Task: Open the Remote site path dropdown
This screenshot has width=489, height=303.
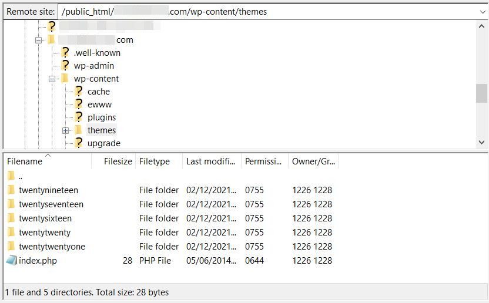Action: (482, 12)
